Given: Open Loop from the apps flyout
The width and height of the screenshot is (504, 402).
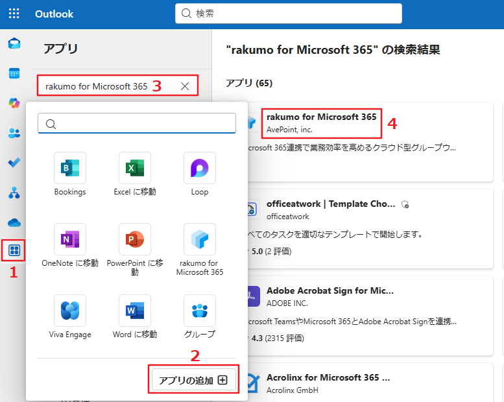Looking at the screenshot, I should [200, 174].
